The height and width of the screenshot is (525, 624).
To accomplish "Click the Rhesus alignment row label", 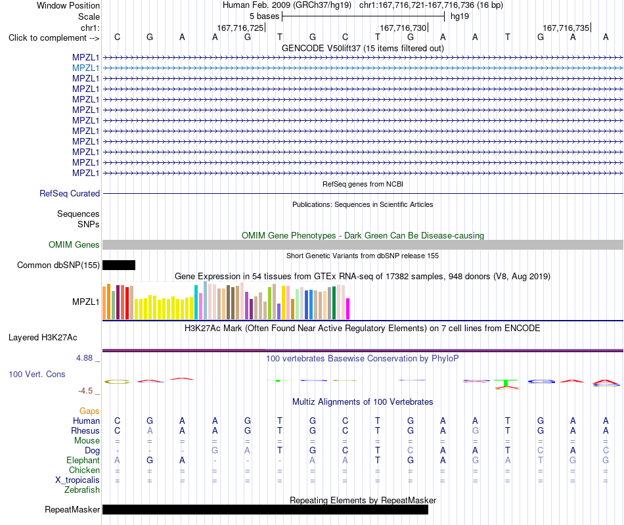I will pos(85,430).
